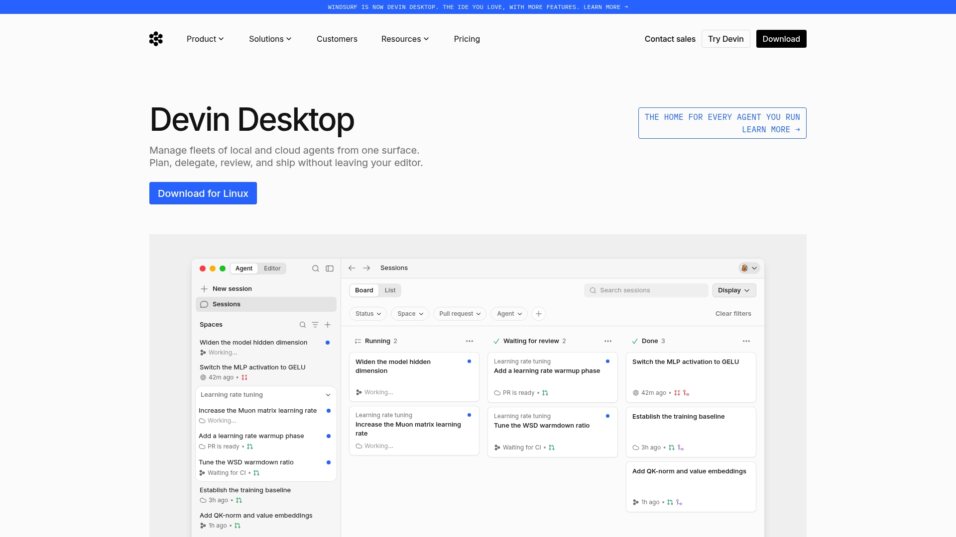
Task: Add a new space with the plus icon
Action: 328,325
